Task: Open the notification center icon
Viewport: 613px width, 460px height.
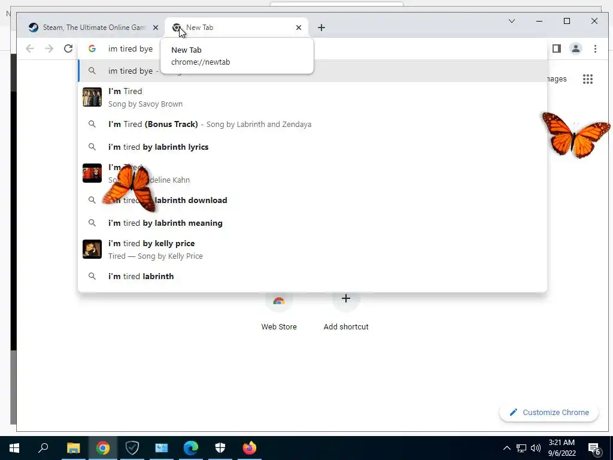Action: tap(594, 449)
